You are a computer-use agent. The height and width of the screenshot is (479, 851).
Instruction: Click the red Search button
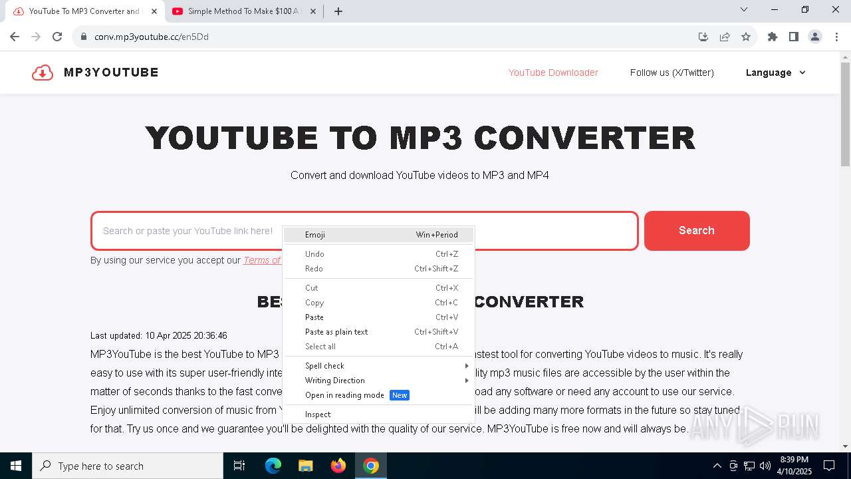click(x=697, y=231)
